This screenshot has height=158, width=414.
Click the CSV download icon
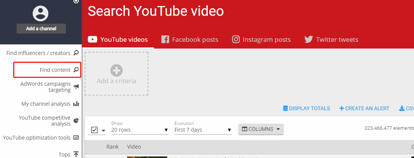402,108
